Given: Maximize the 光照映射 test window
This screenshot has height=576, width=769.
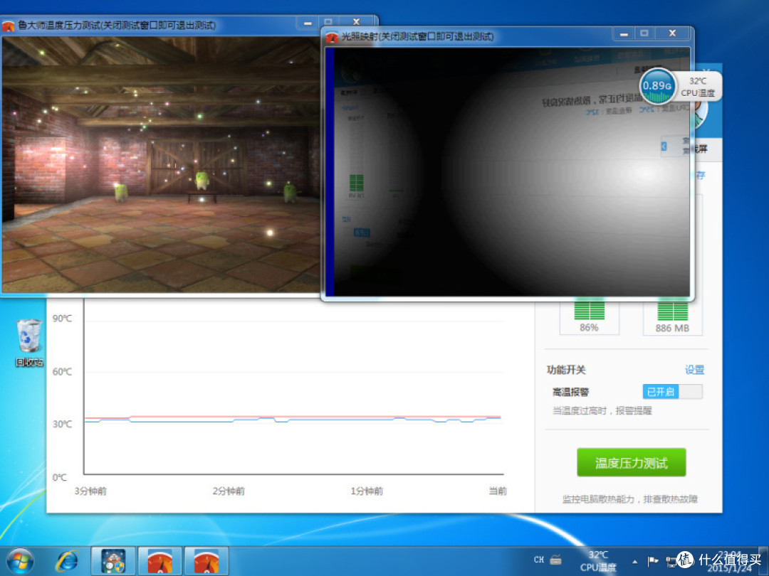Looking at the screenshot, I should tap(644, 34).
